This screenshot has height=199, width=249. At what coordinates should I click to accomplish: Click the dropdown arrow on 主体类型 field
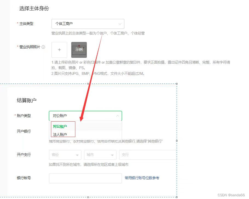point(120,24)
